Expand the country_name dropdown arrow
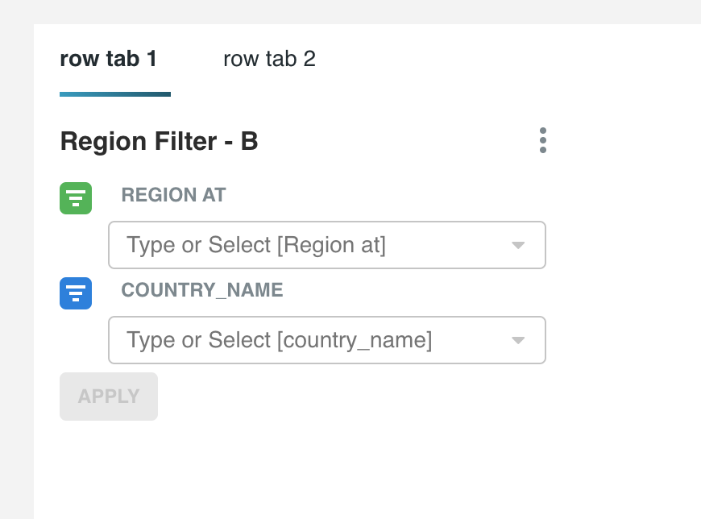The width and height of the screenshot is (701, 519). (x=518, y=340)
